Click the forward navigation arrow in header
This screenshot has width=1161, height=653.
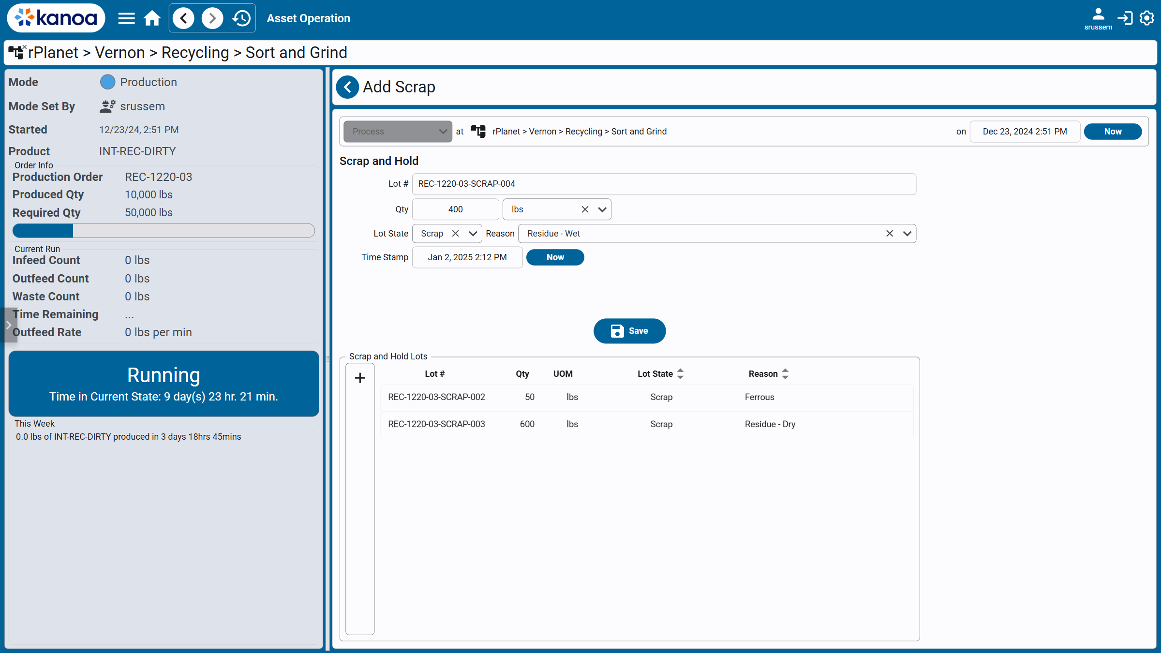coord(212,18)
